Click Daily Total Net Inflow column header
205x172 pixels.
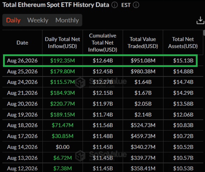pyautogui.click(x=62, y=43)
